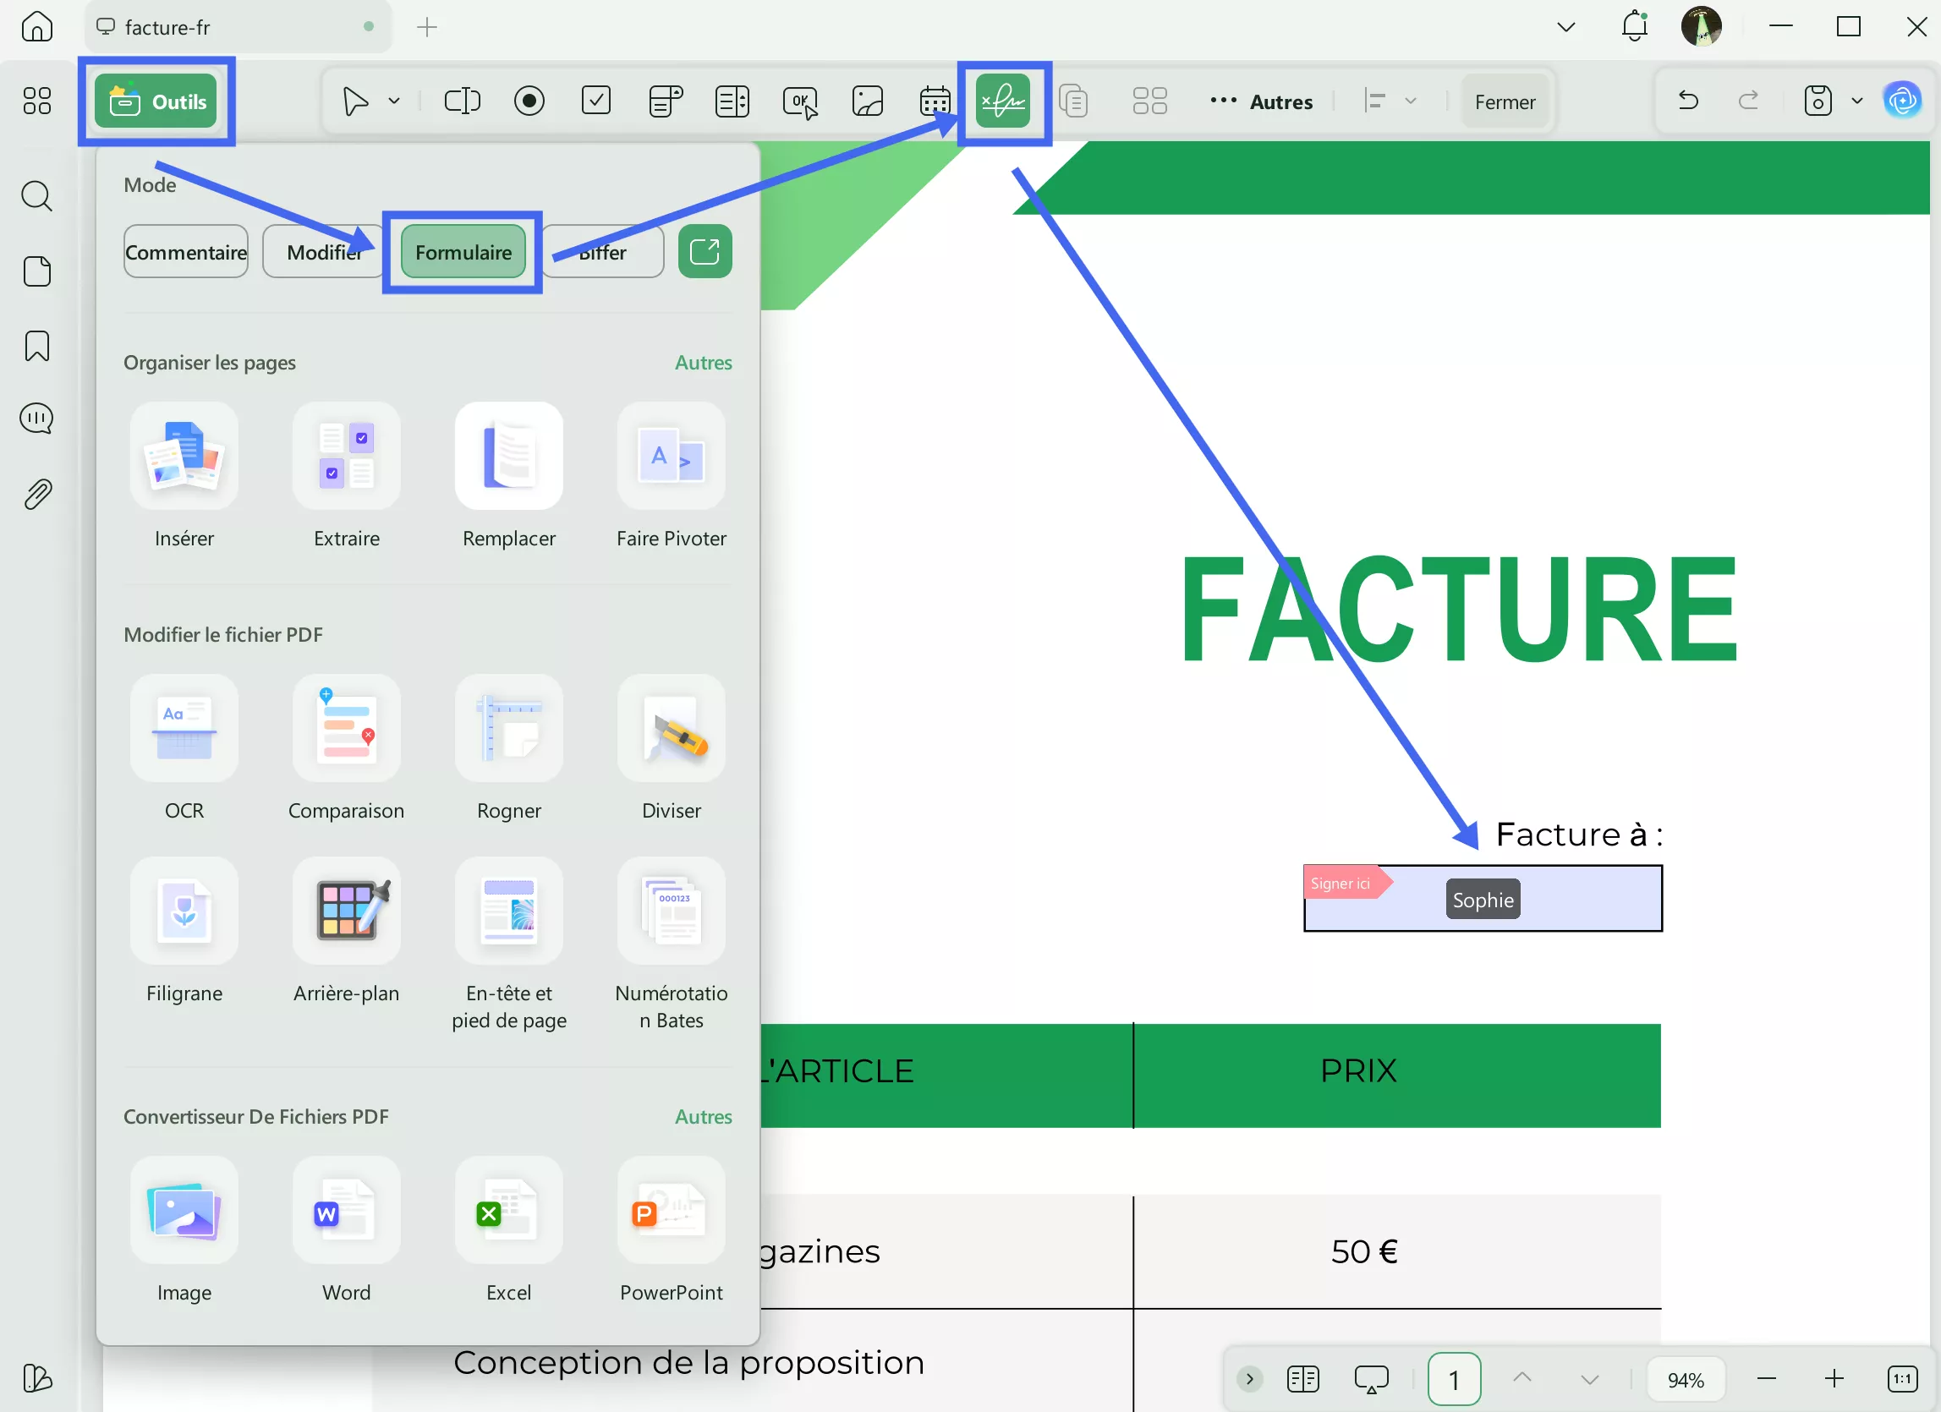Open the bookmarks sidebar icon

(37, 347)
